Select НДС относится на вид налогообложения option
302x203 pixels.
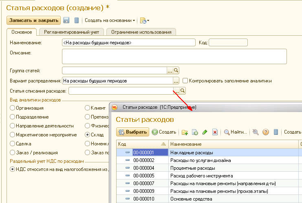[12, 169]
